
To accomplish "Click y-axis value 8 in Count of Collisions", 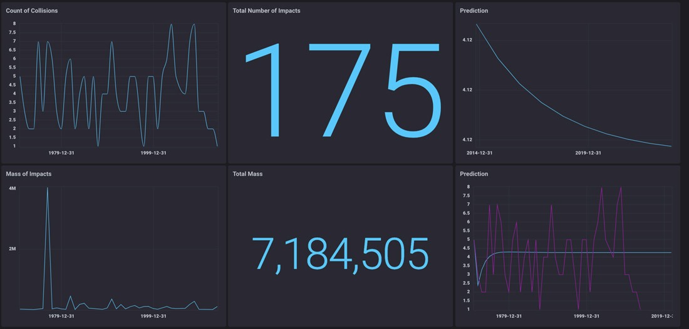I will tap(14, 24).
